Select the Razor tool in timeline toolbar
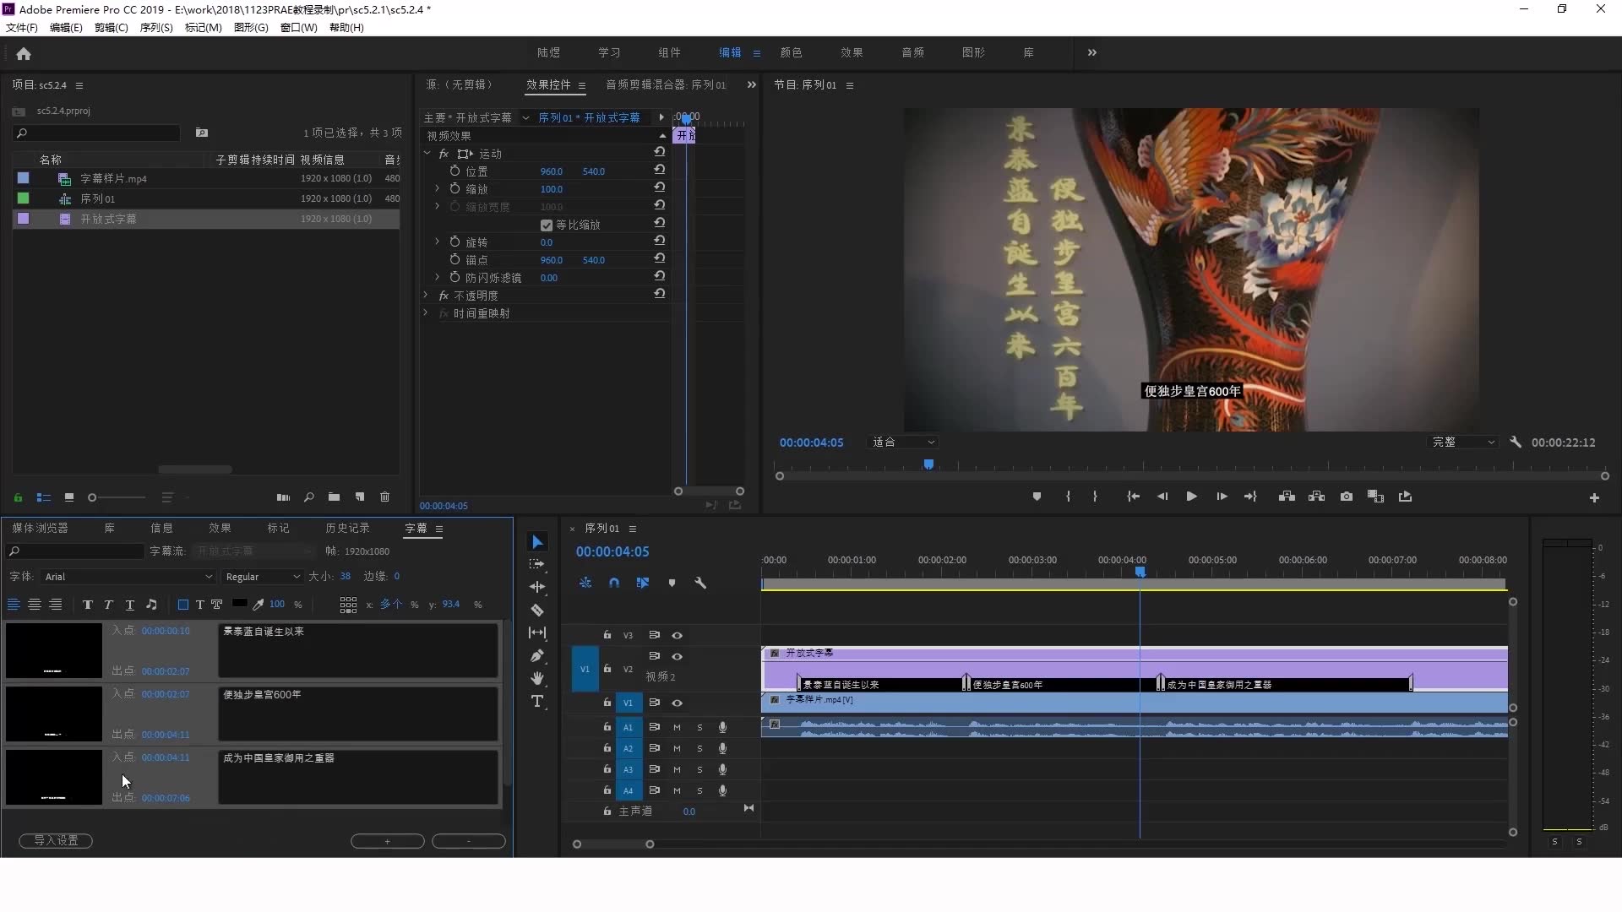Screen dimensions: 1622x912 pos(538,611)
